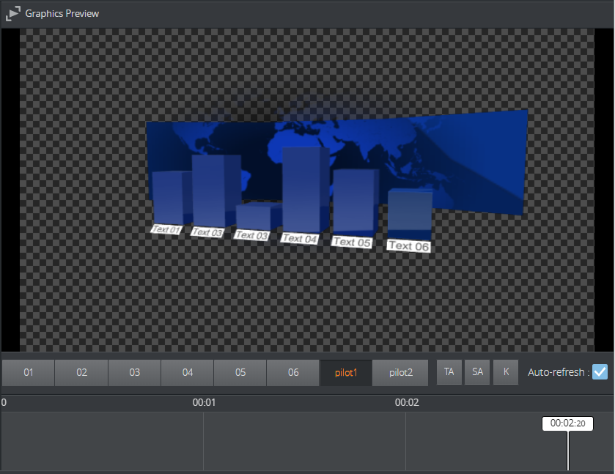615x474 pixels.
Task: Click the detach preview window icon
Action: point(13,14)
